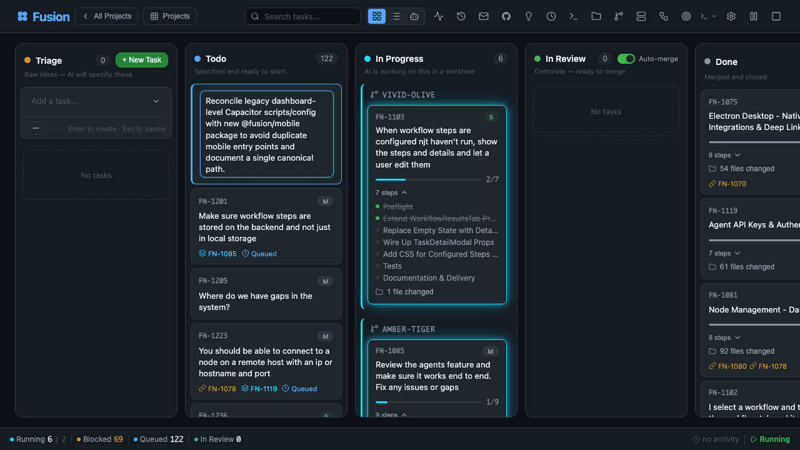Click the lightbulb ideas icon
Image resolution: width=800 pixels, height=450 pixels.
529,16
